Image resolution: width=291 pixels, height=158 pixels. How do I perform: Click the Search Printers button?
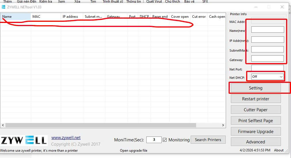coord(208,140)
